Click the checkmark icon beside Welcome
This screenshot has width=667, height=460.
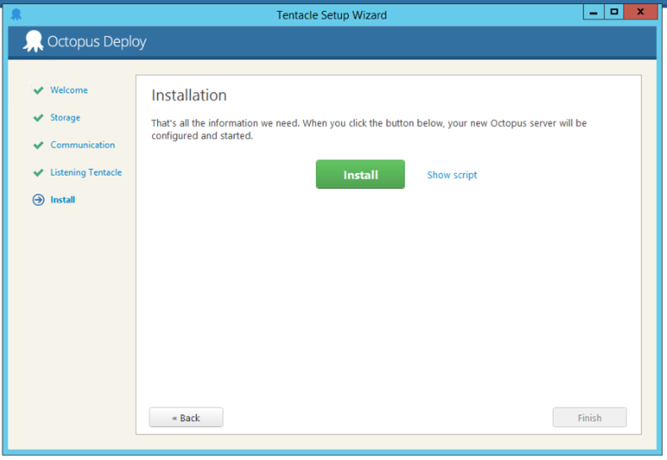tap(38, 90)
